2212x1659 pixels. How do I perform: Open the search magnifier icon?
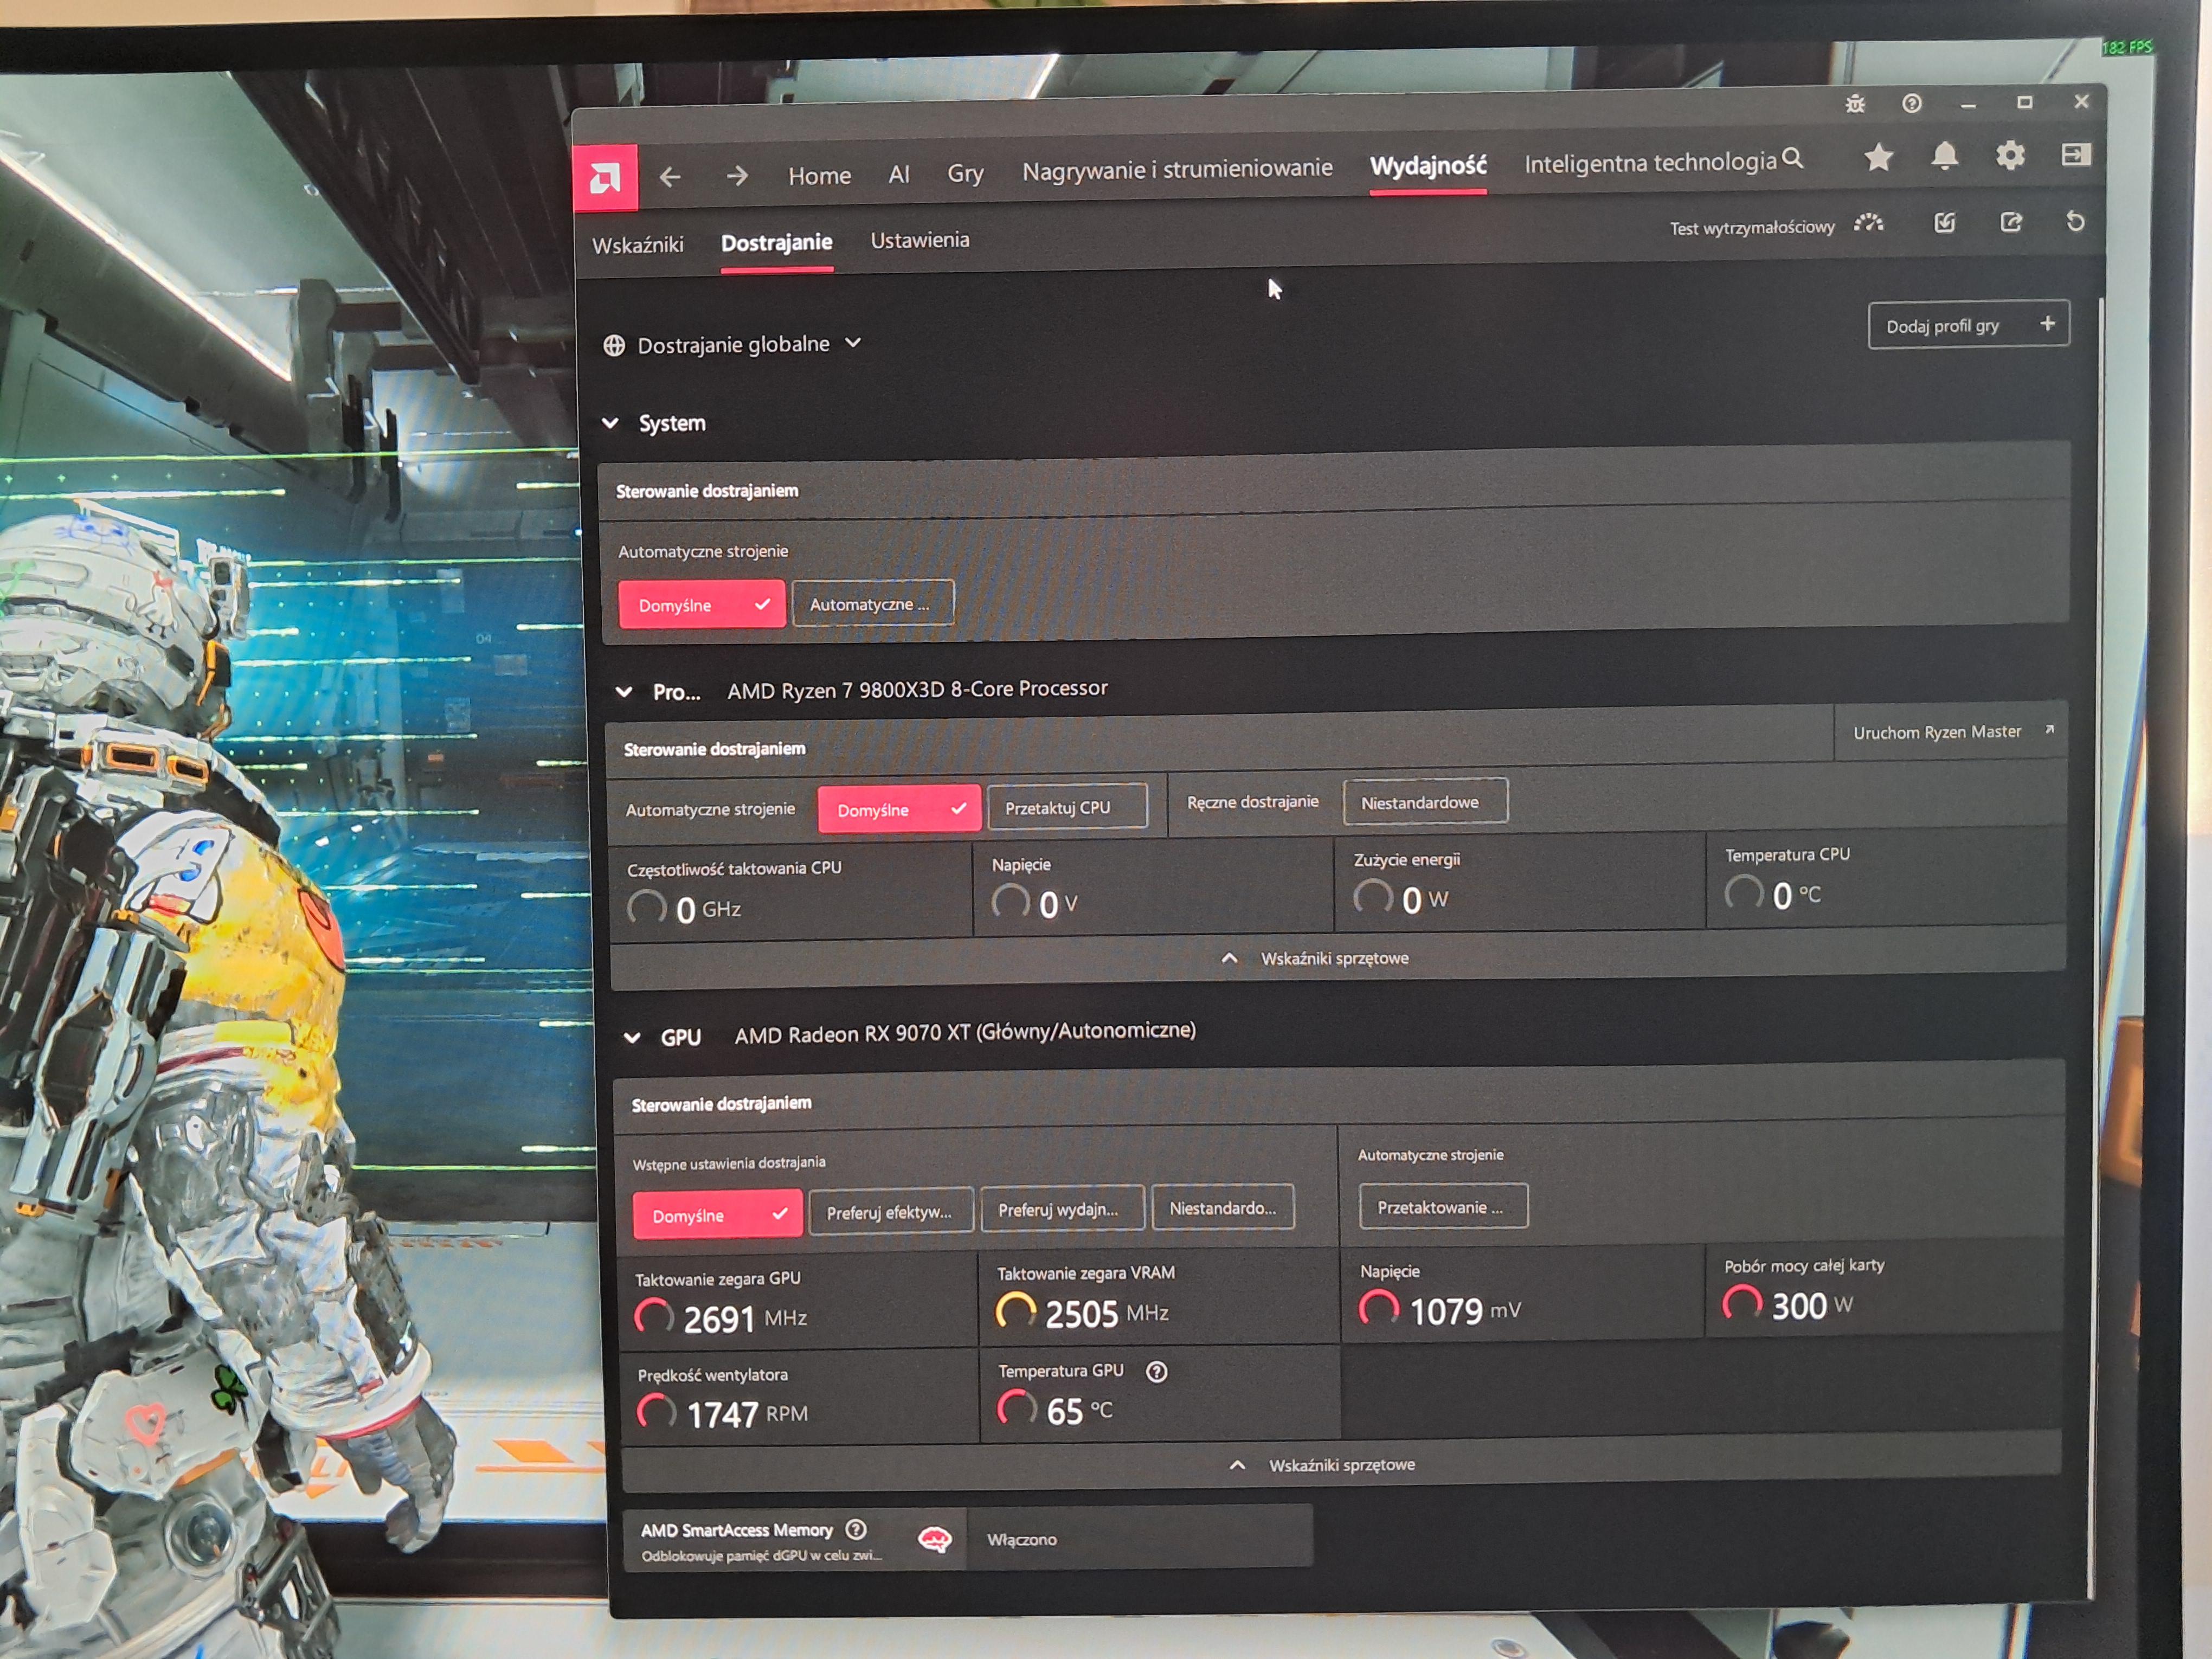point(1793,158)
